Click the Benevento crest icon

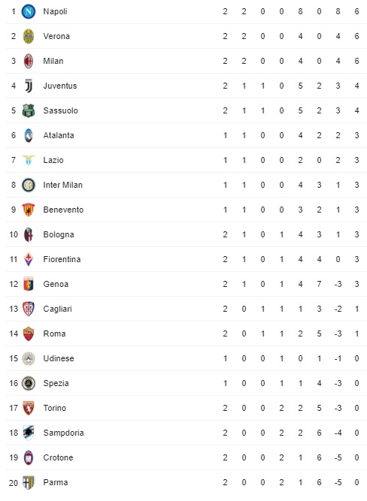coord(28,210)
